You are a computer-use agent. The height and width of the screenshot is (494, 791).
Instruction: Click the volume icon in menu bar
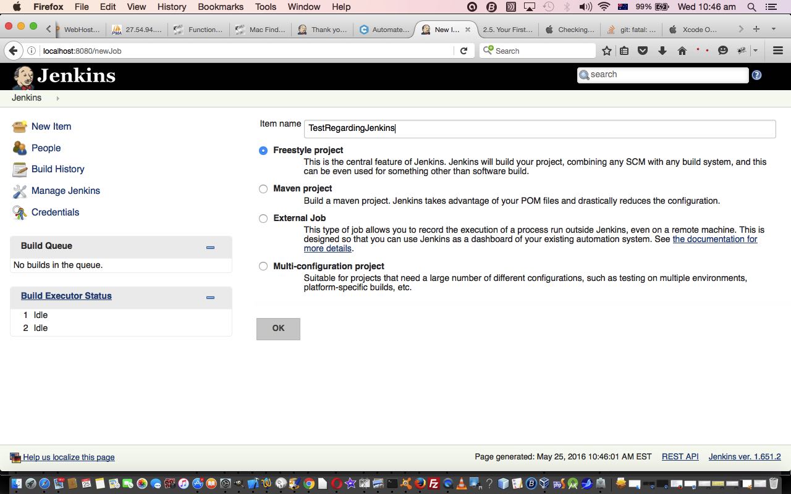pyautogui.click(x=585, y=7)
